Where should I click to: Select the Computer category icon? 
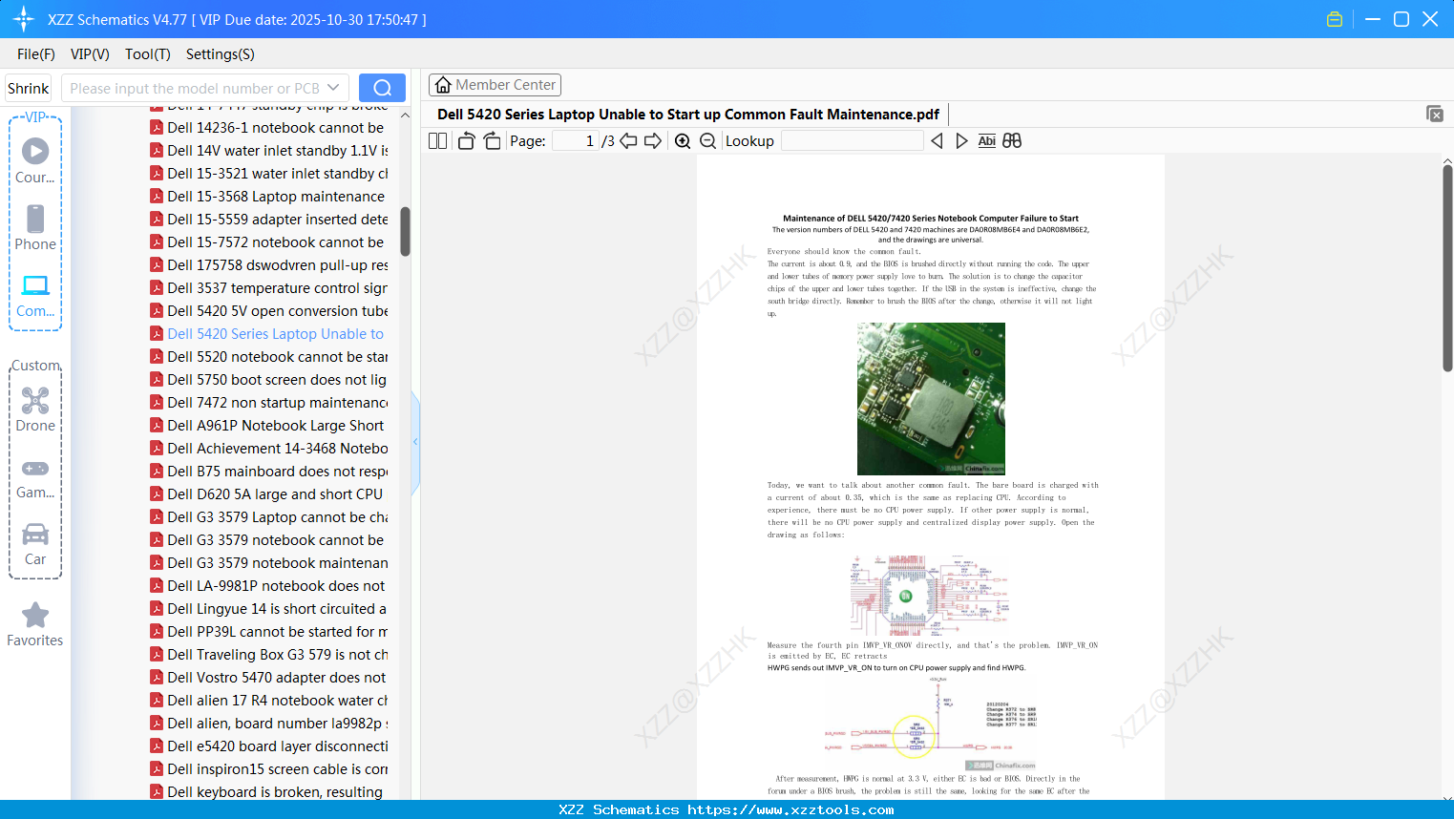35,295
